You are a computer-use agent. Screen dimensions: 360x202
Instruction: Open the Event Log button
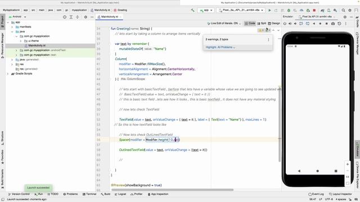point(316,194)
